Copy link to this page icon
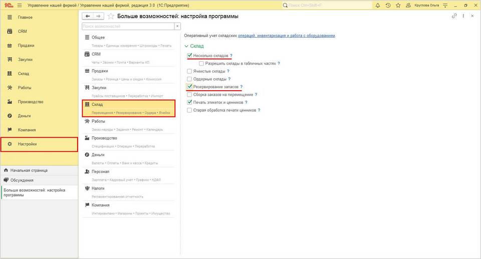 point(454,16)
